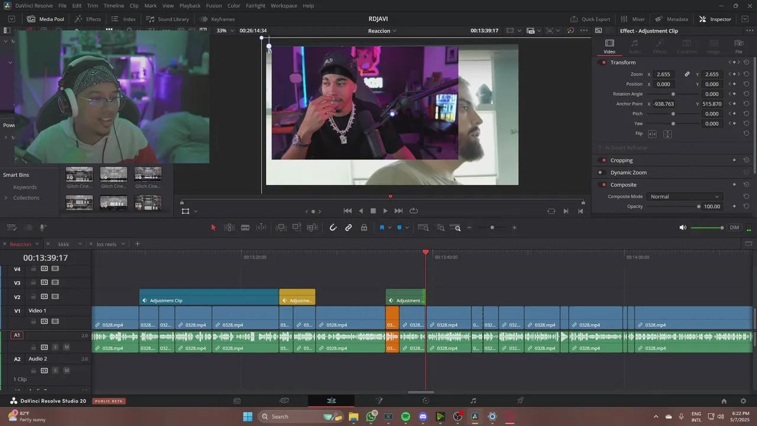Open the Effects panel
Screen dimensions: 757x426
tap(88, 19)
